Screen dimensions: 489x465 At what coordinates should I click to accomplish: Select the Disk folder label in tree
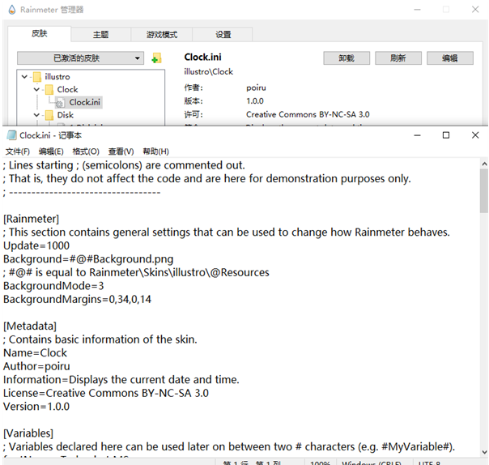coord(66,115)
